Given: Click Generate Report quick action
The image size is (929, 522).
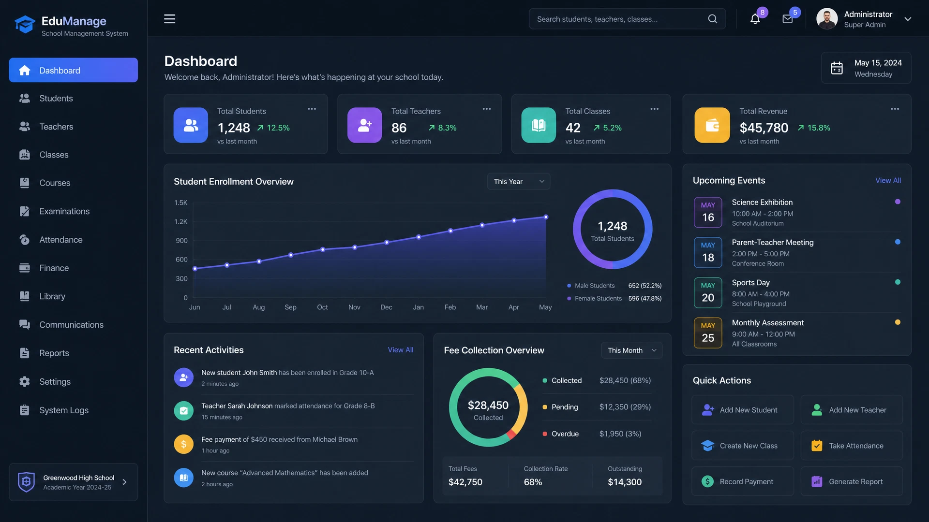Looking at the screenshot, I should (x=852, y=481).
